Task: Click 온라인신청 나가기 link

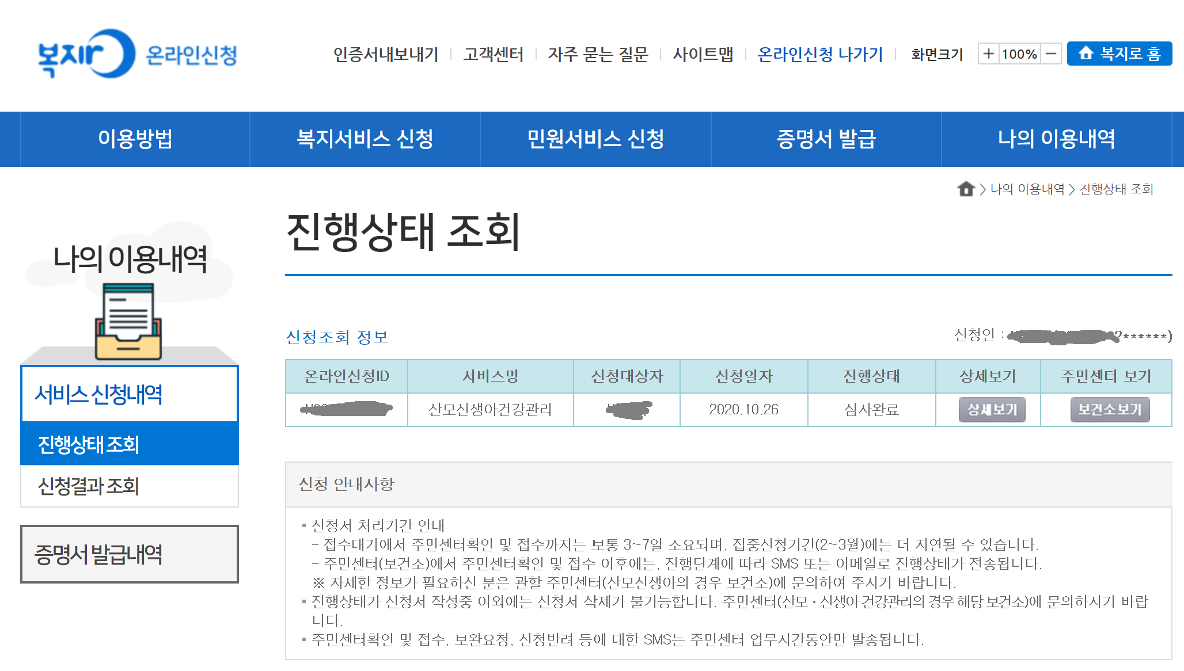Action: [819, 54]
